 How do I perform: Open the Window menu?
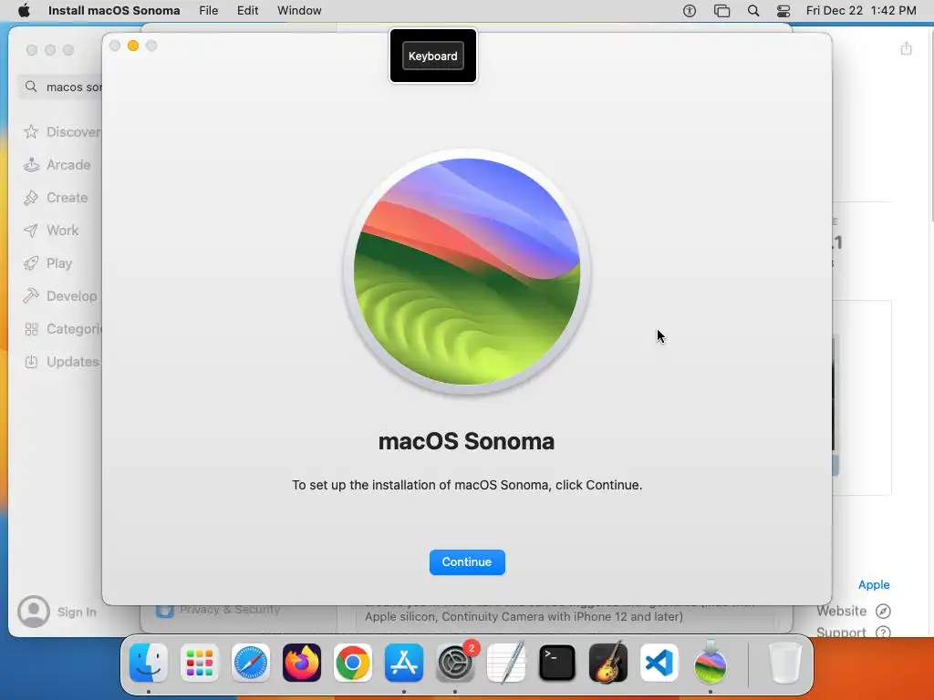(299, 11)
